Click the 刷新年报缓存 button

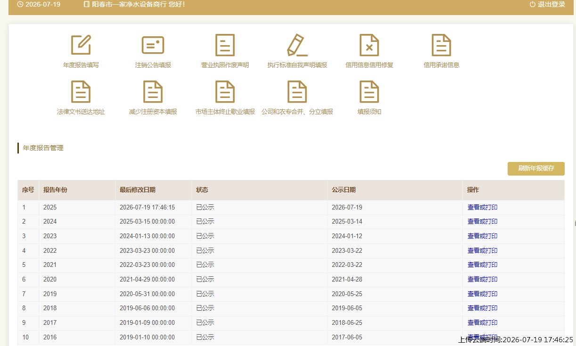tap(536, 169)
